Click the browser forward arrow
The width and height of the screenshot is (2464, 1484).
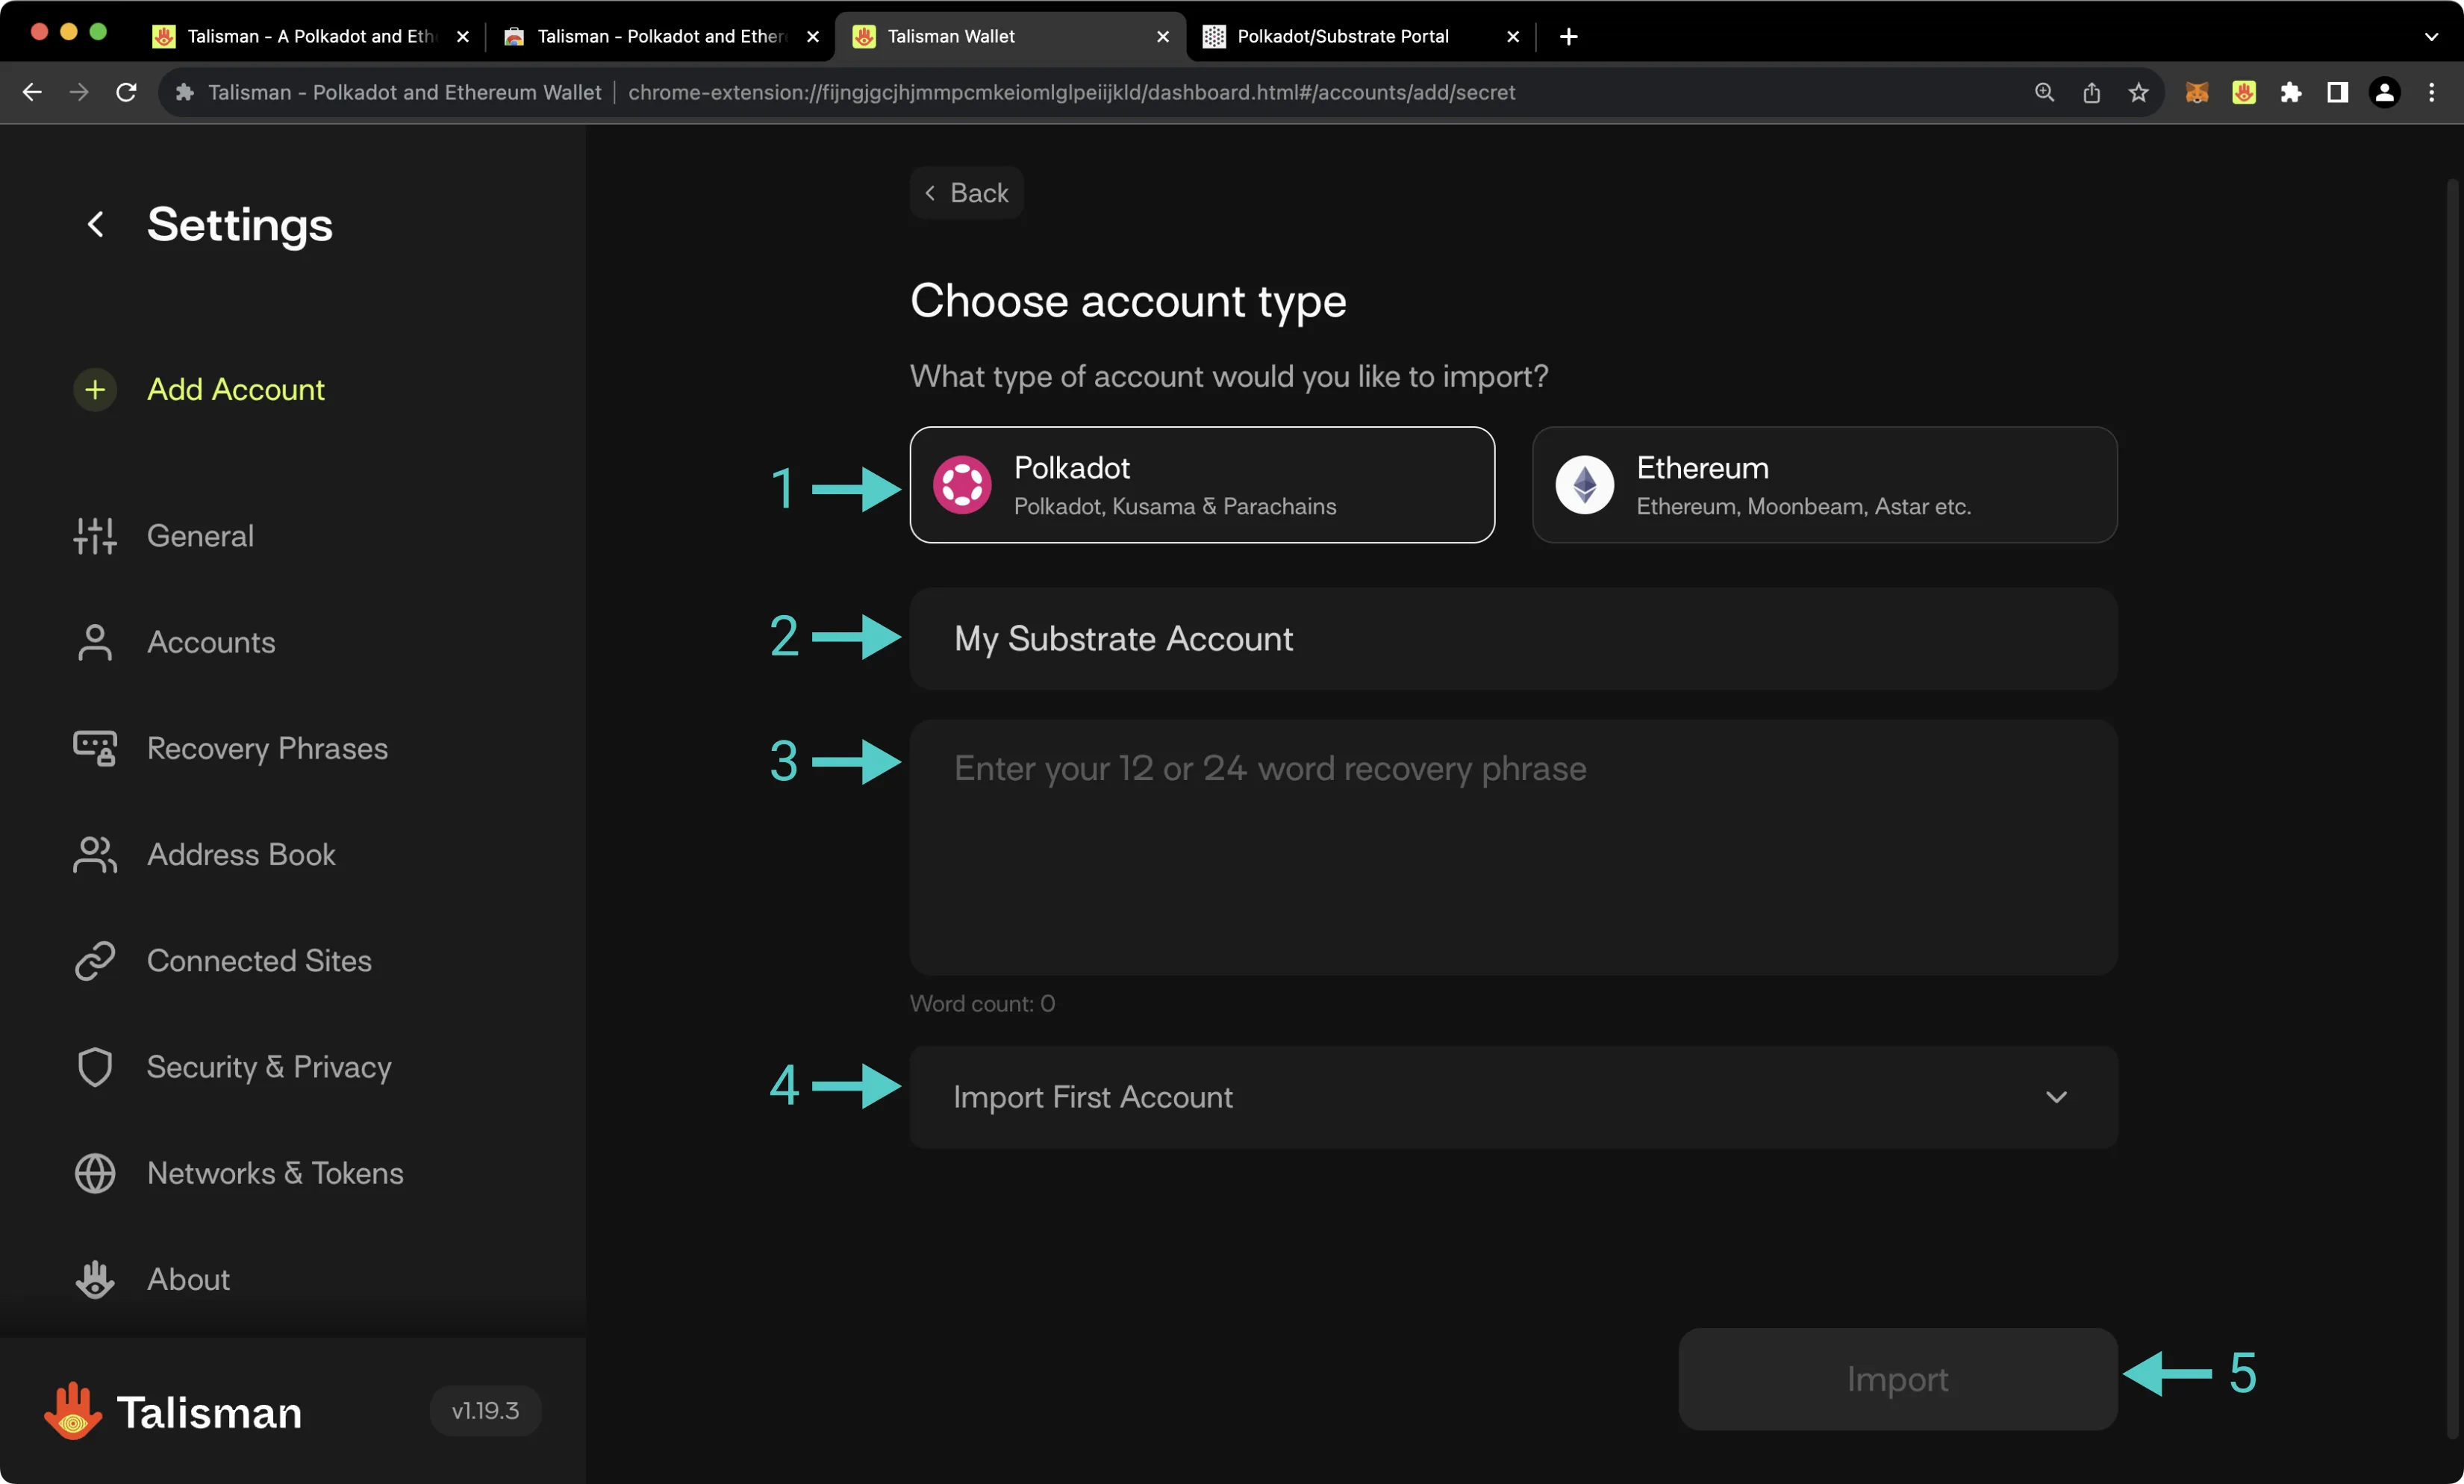[x=79, y=92]
